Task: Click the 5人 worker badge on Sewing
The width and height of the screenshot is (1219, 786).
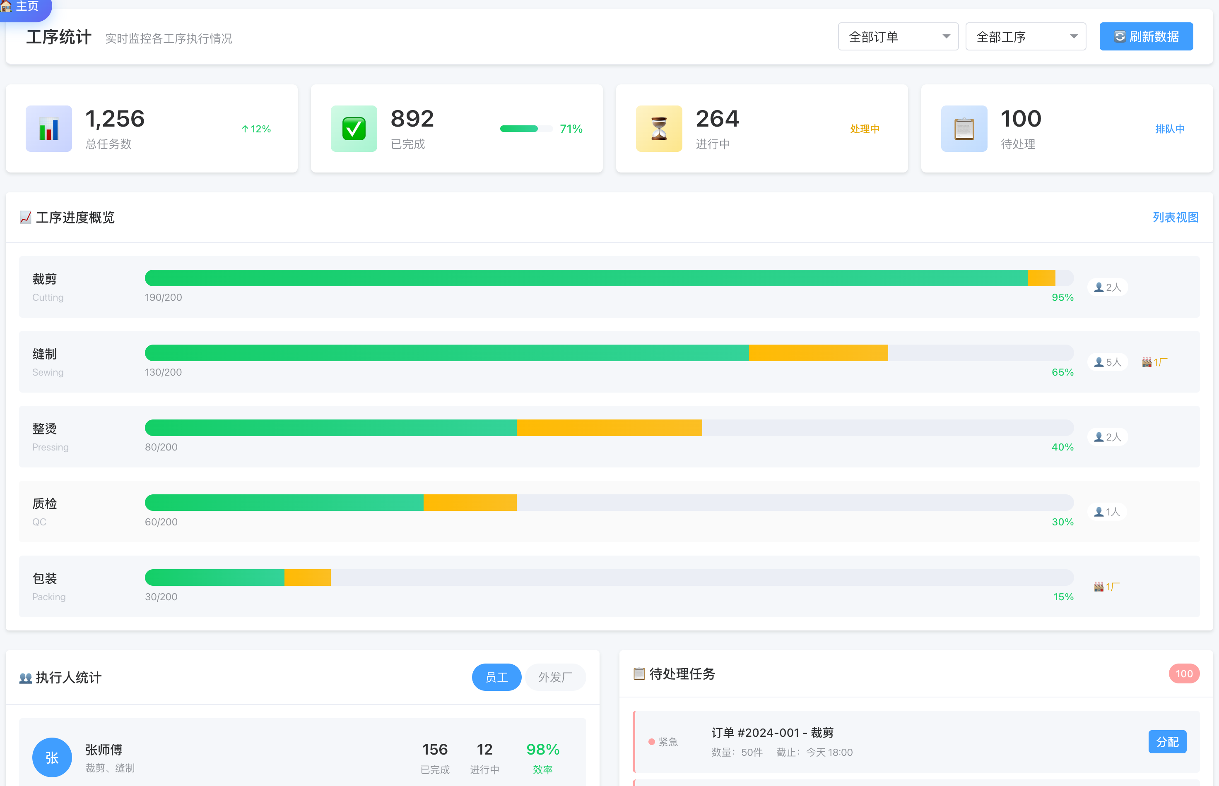Action: 1107,362
